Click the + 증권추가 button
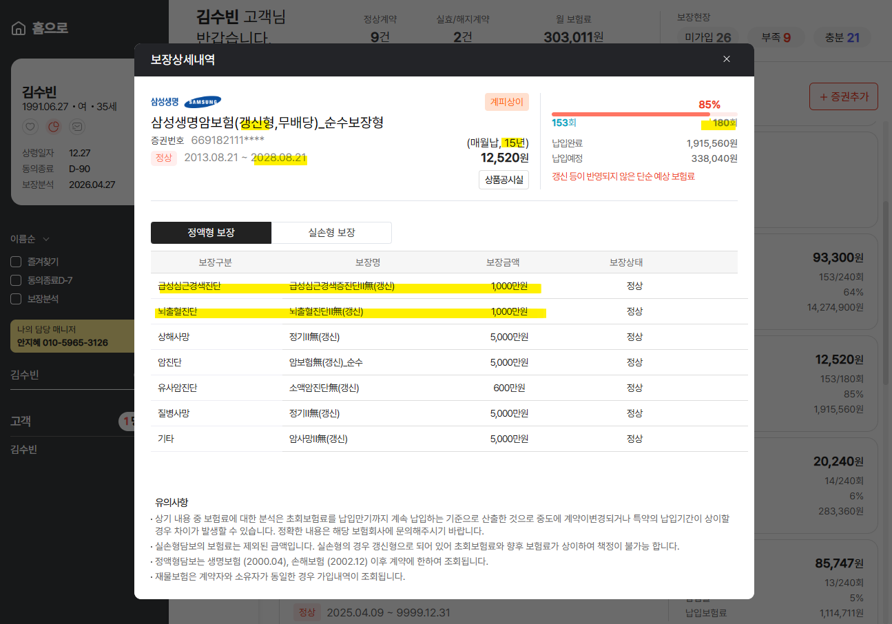This screenshot has width=892, height=624. [x=843, y=96]
